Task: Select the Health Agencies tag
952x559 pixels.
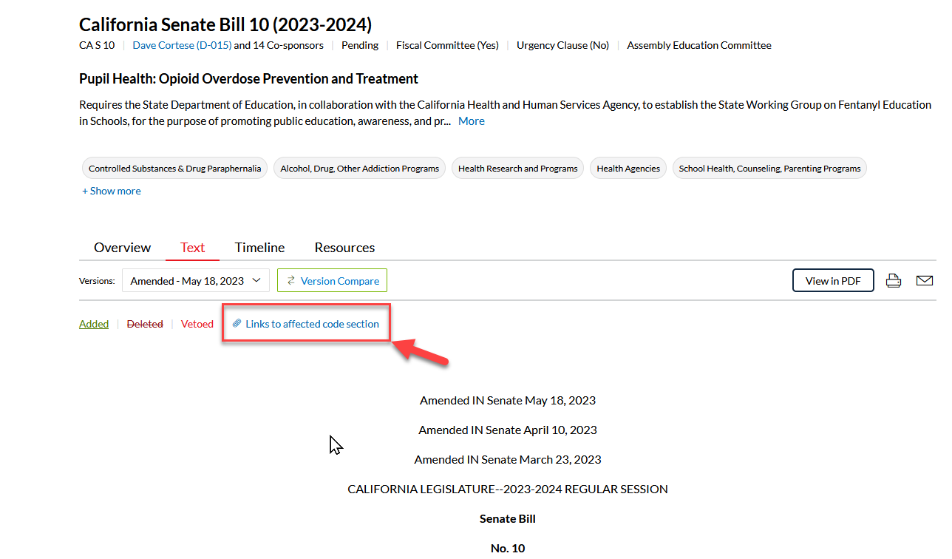Action: [x=628, y=169]
